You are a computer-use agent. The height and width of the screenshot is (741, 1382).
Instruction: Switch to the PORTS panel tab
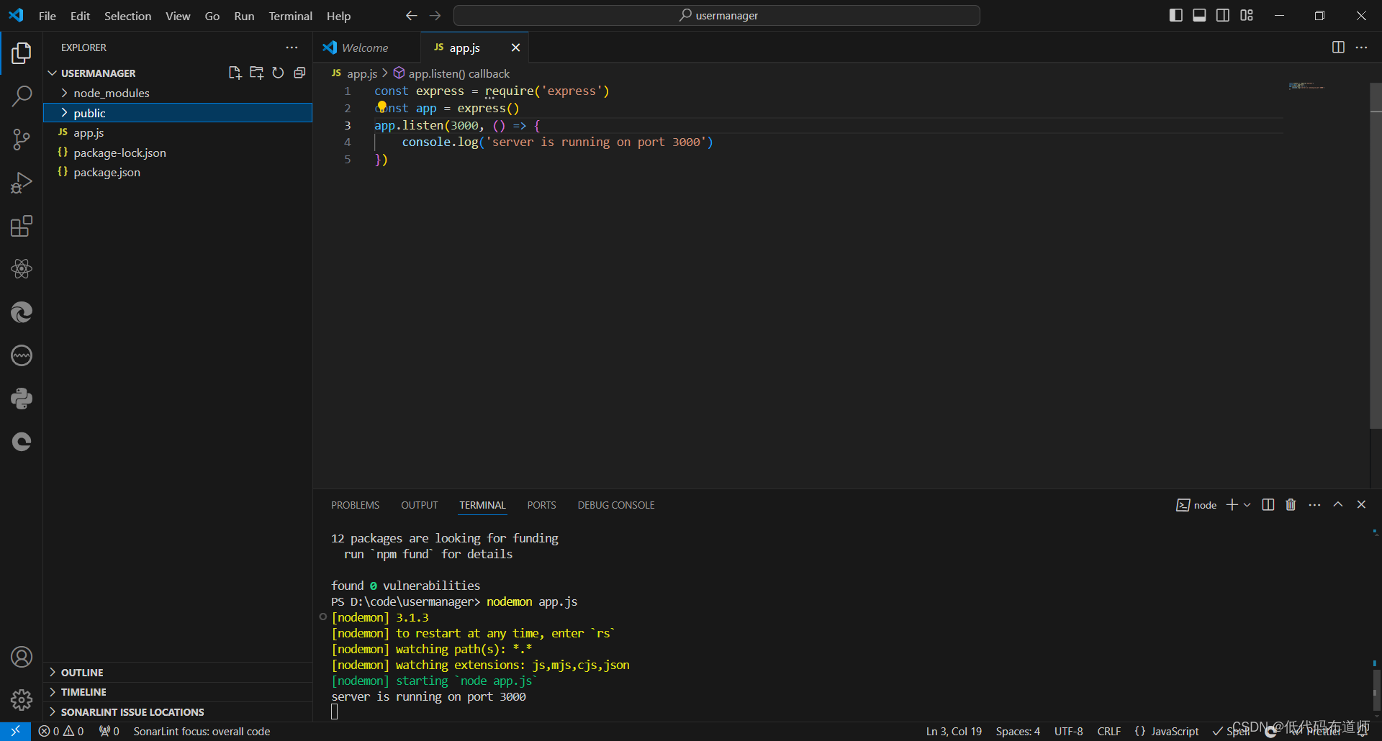541,505
